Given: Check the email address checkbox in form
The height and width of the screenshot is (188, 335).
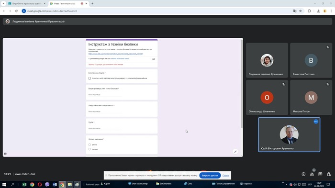Looking at the screenshot, I should tap(89, 78).
